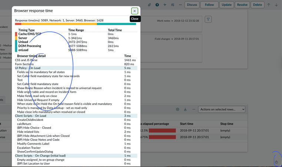Click the Stop time column header

click(x=227, y=124)
